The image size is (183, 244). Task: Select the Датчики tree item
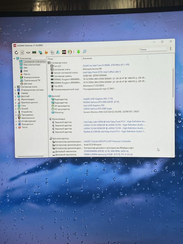[28, 84]
